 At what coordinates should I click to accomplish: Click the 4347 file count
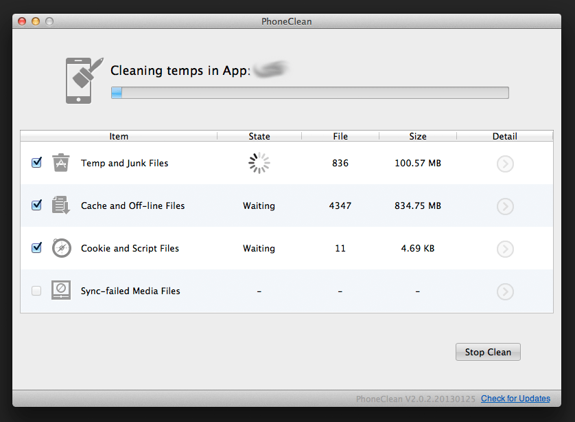click(x=340, y=206)
